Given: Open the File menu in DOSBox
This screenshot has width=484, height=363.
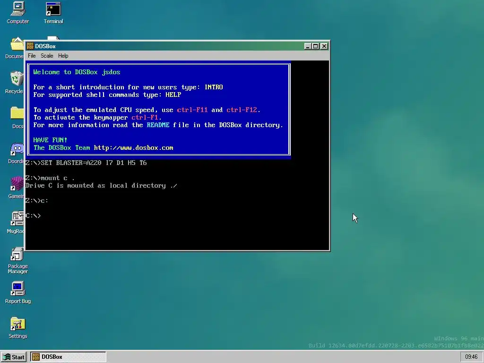Looking at the screenshot, I should click(32, 56).
